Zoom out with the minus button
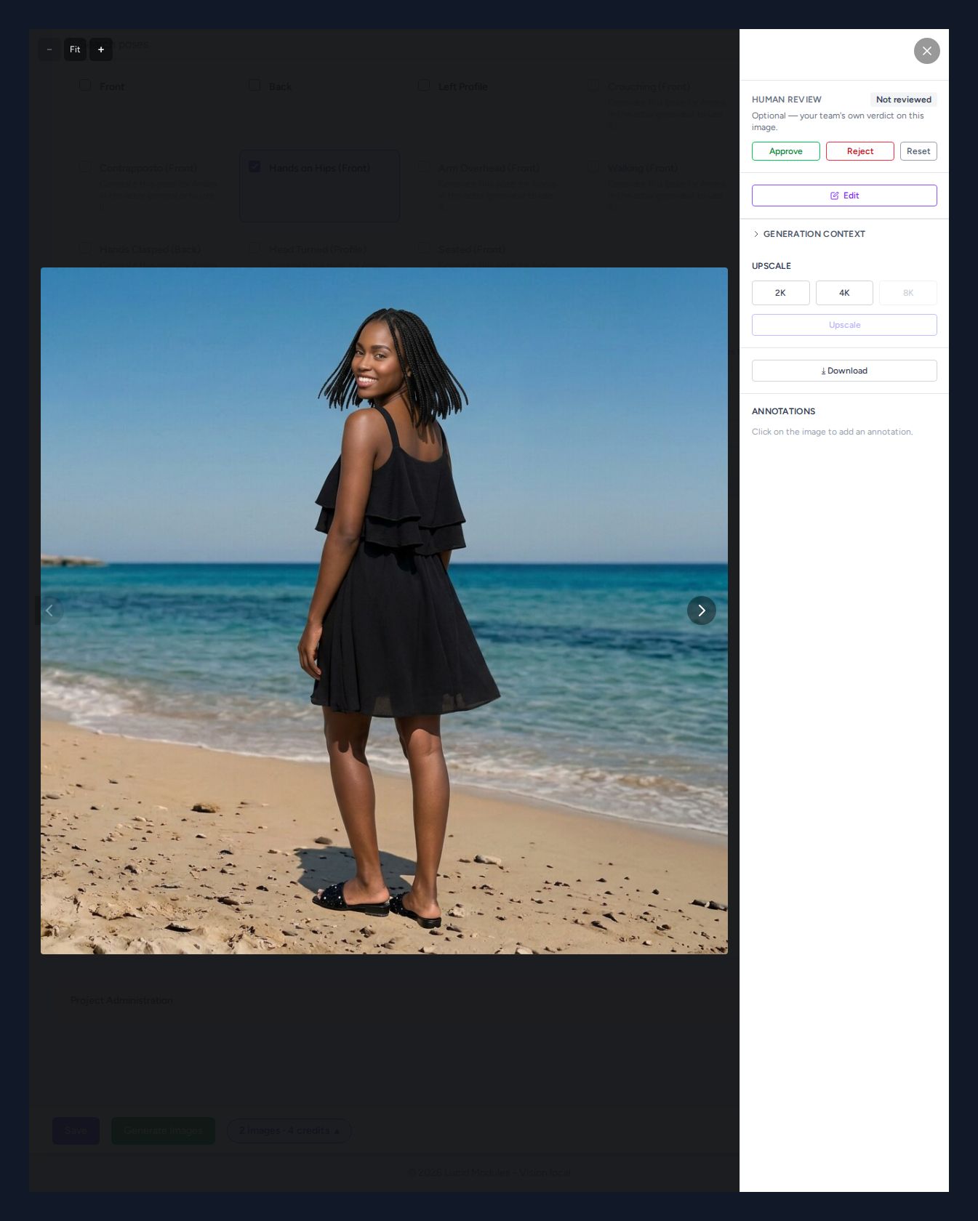 coord(49,49)
